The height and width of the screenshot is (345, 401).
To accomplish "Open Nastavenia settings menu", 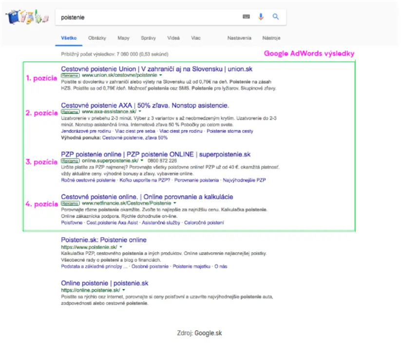I will tap(239, 38).
